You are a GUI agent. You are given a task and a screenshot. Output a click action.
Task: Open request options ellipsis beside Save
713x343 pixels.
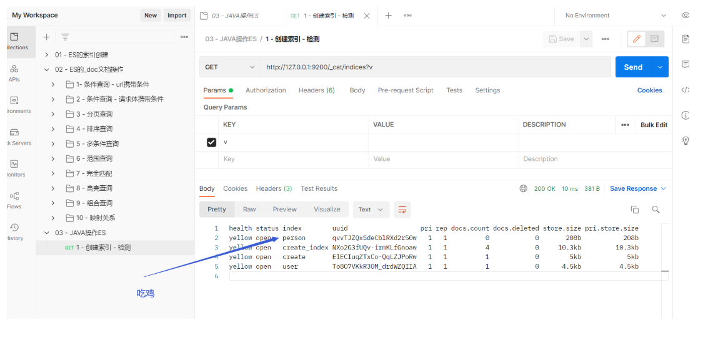tap(606, 39)
